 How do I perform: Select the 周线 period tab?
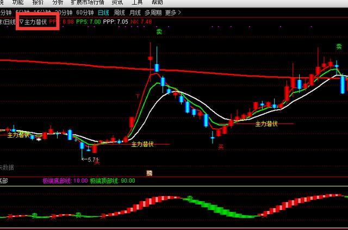[120, 13]
